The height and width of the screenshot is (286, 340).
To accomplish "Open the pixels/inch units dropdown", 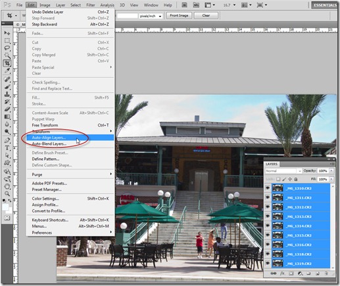I will click(151, 16).
